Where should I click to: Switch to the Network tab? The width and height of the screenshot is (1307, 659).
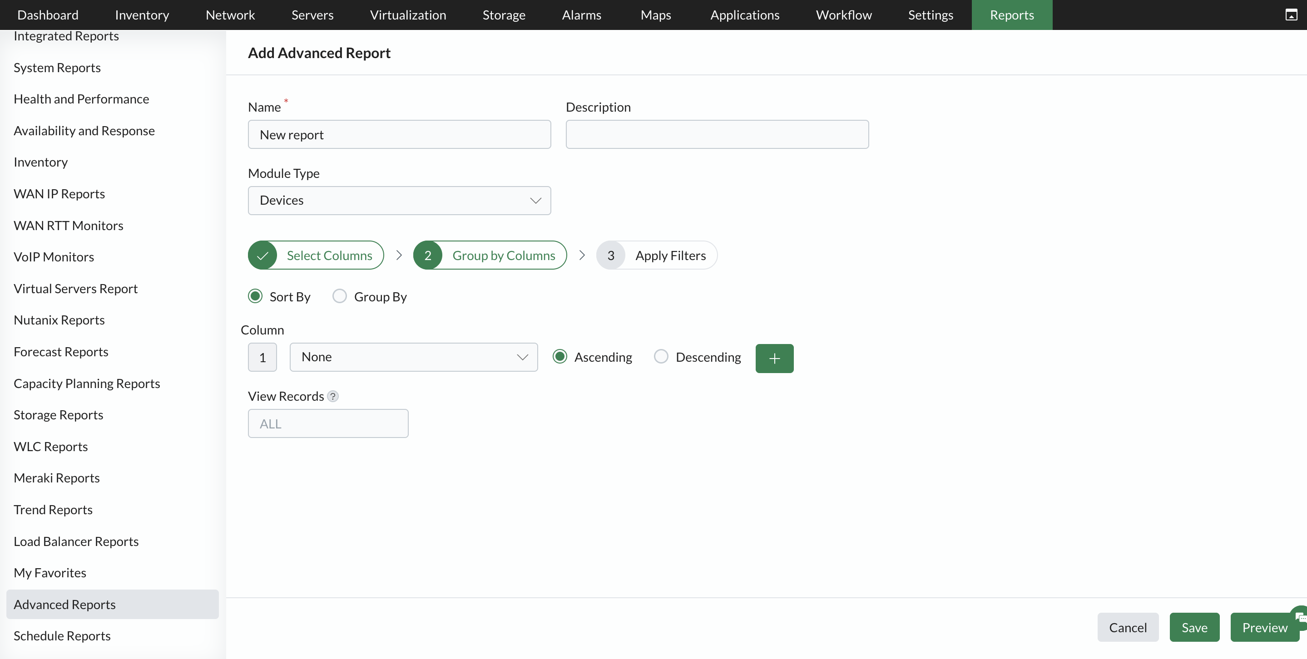click(x=230, y=15)
